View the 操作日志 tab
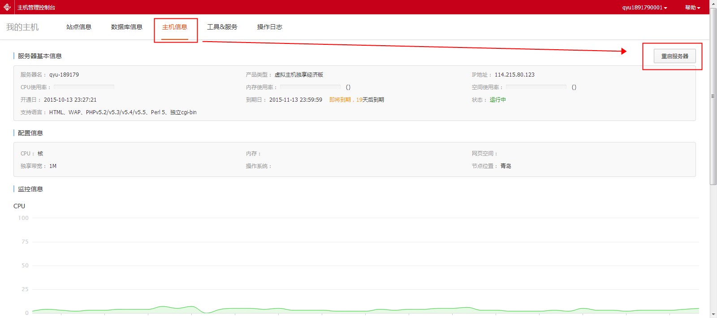The width and height of the screenshot is (717, 318). (x=270, y=27)
